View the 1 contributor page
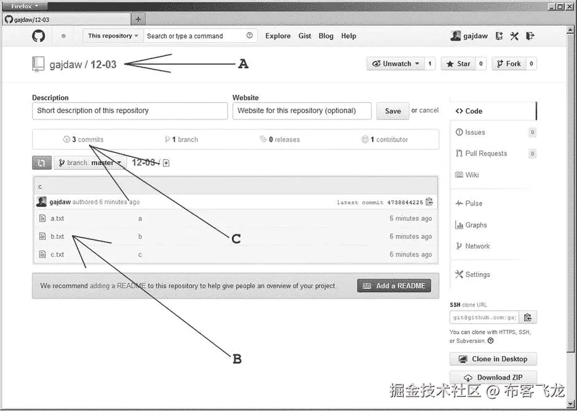This screenshot has width=577, height=411. 384,140
